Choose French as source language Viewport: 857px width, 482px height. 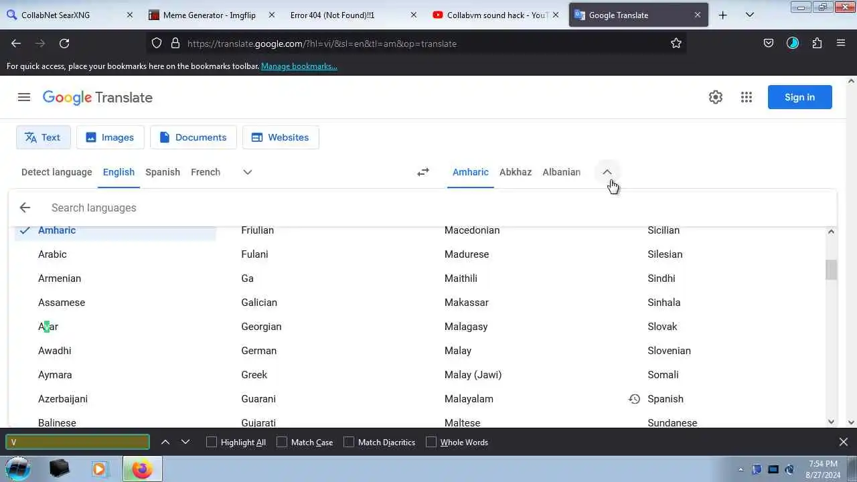[206, 172]
